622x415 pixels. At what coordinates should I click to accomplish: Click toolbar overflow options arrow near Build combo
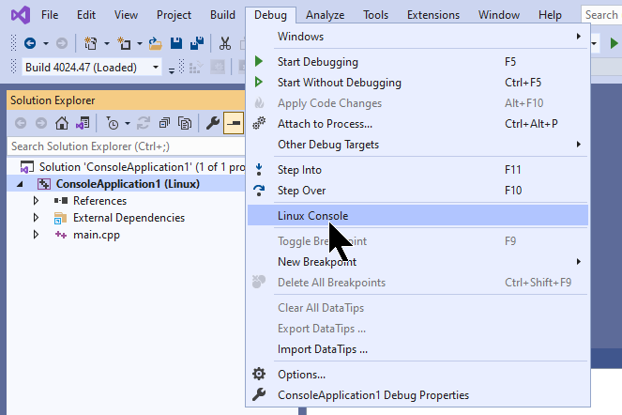tap(172, 70)
